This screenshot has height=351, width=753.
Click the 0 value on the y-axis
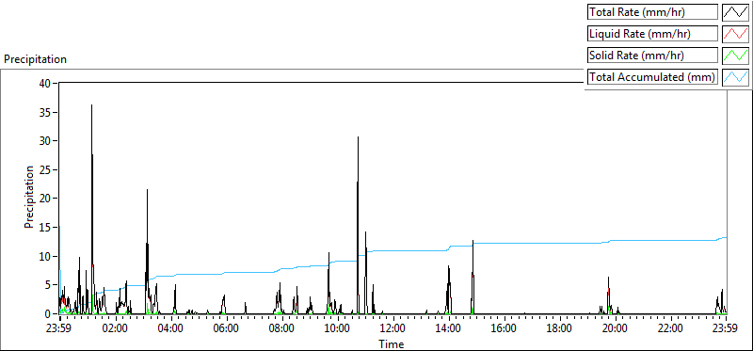(x=48, y=314)
